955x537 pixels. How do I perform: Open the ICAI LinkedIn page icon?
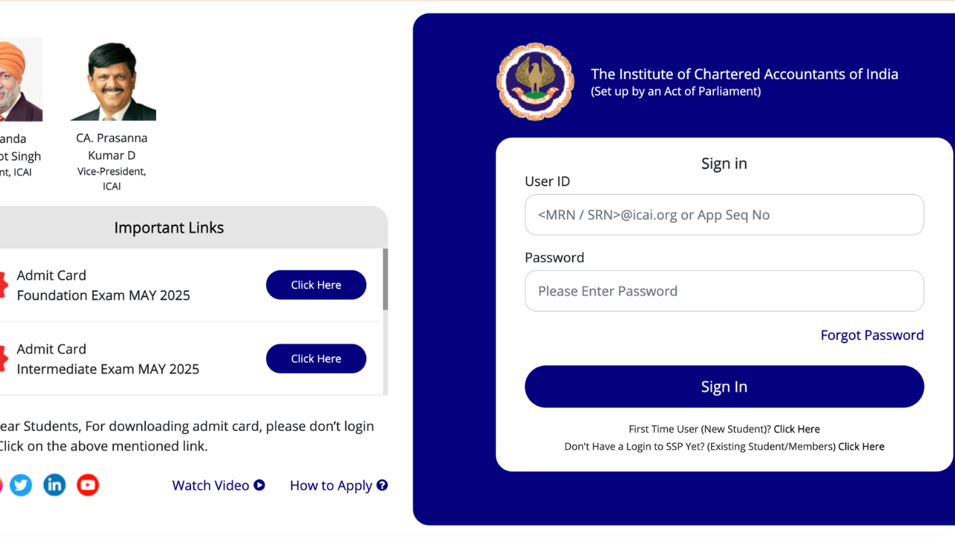click(x=54, y=486)
